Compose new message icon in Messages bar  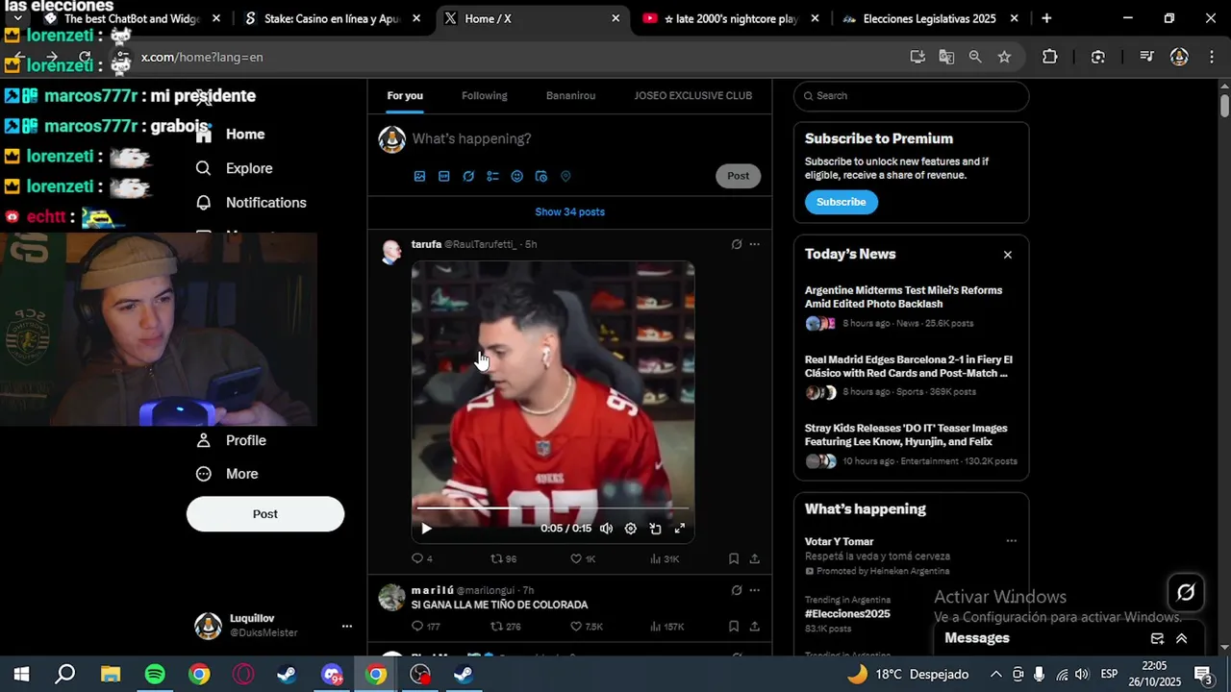coord(1158,638)
